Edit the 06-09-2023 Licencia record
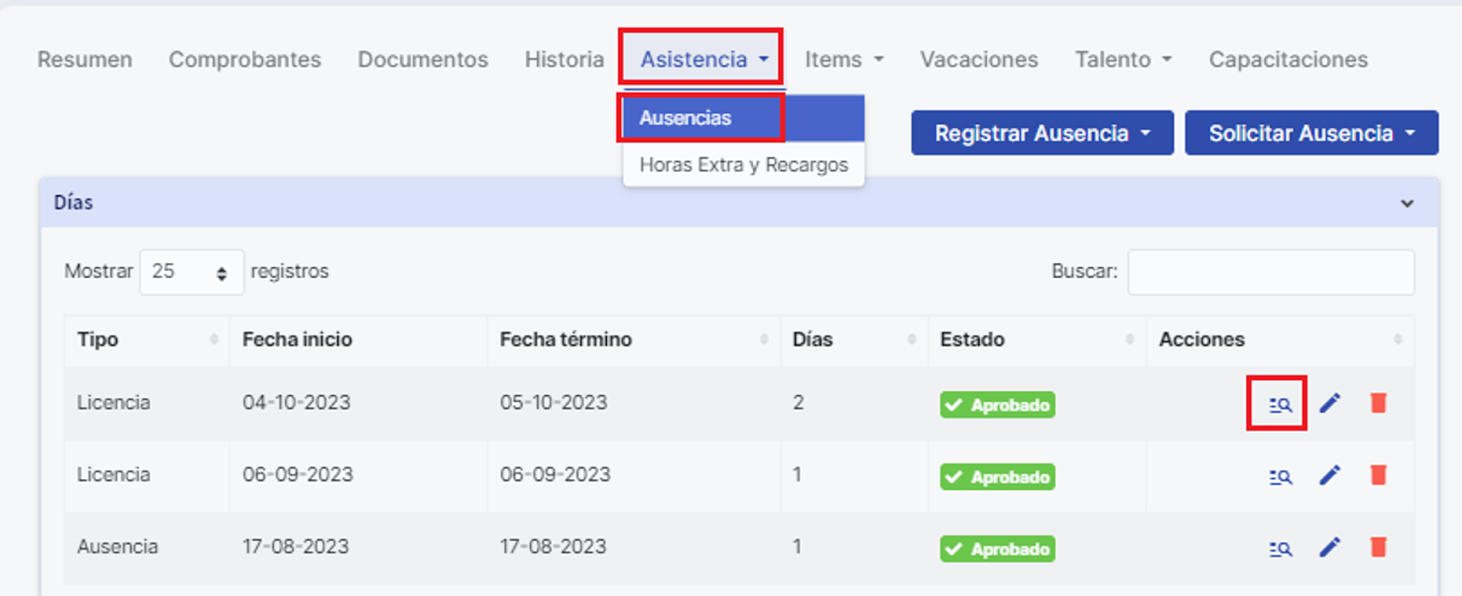Viewport: 1462px width, 596px height. [x=1330, y=475]
